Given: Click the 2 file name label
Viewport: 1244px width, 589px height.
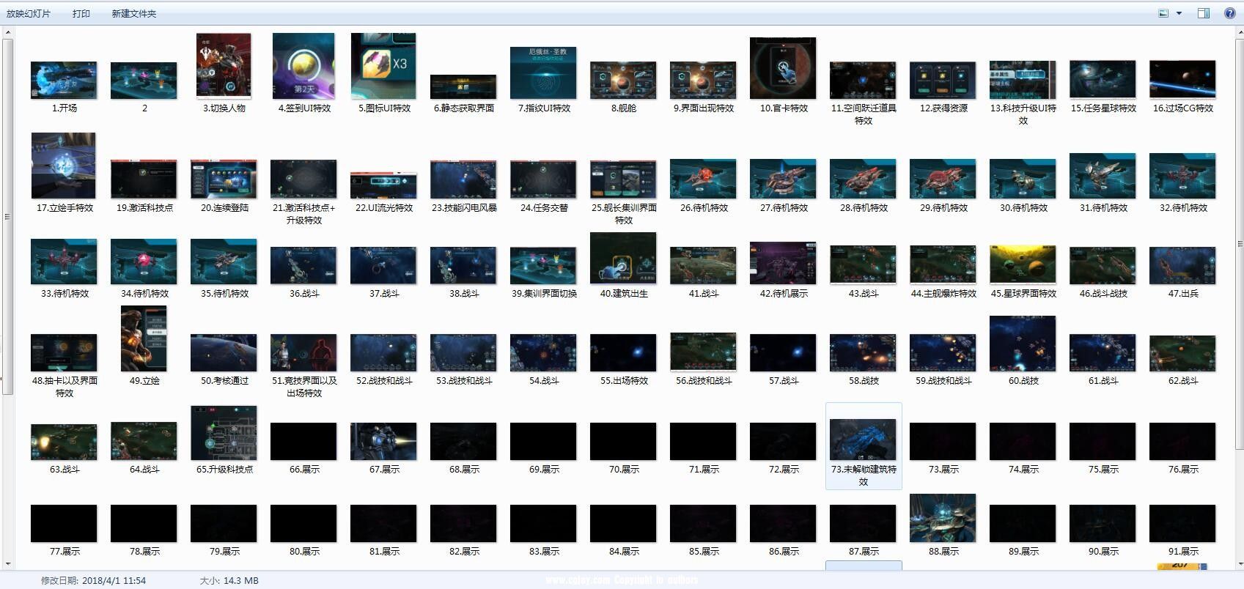Looking at the screenshot, I should 144,108.
